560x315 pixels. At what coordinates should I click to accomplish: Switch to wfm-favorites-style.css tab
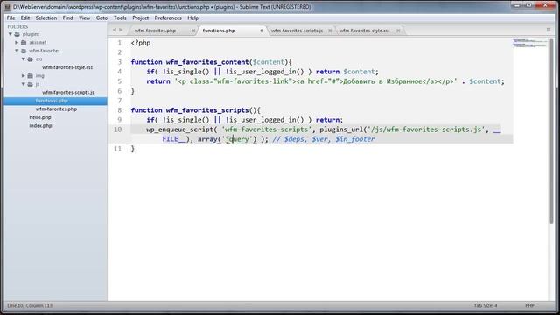pos(364,31)
